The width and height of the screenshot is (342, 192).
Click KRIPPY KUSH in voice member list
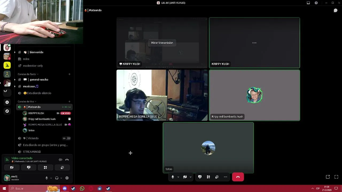[36, 113]
